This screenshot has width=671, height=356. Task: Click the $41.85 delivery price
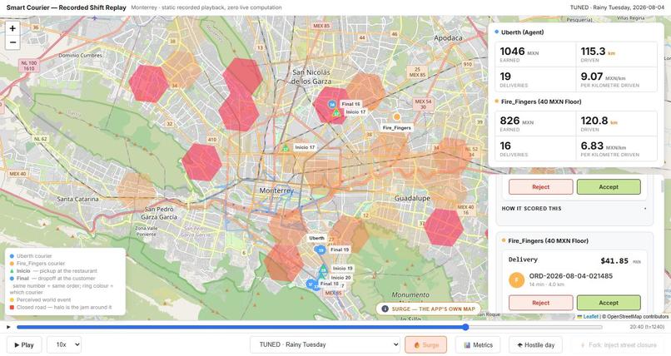[x=614, y=260]
